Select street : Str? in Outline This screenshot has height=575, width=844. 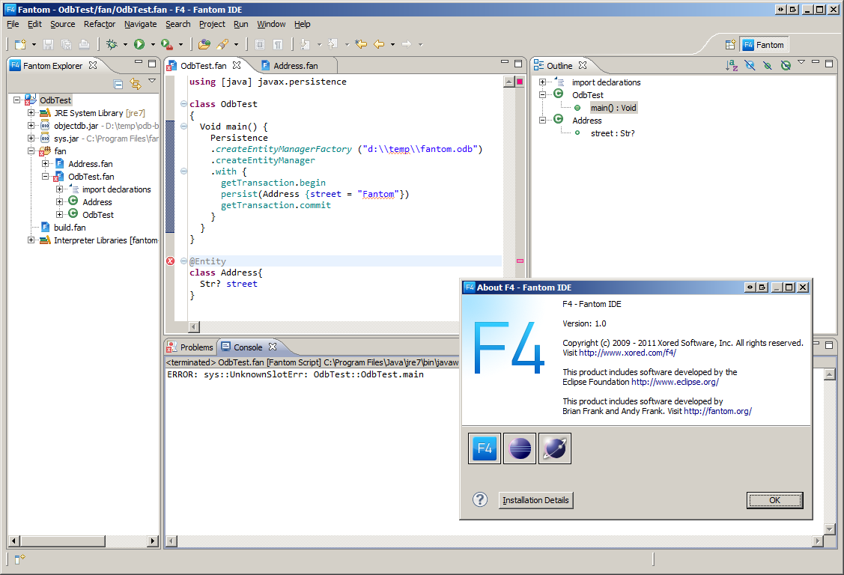point(613,133)
